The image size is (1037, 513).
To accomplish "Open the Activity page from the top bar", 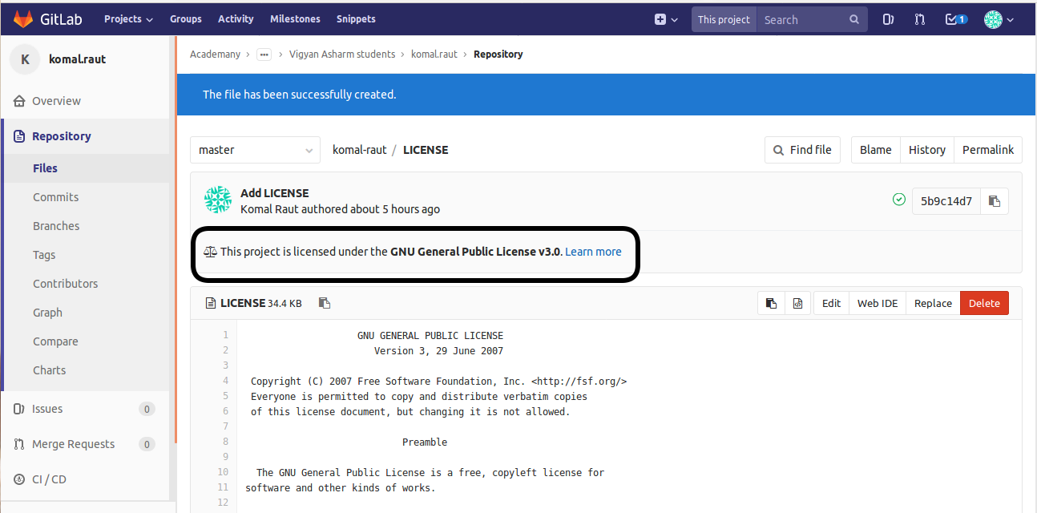I will pos(236,19).
